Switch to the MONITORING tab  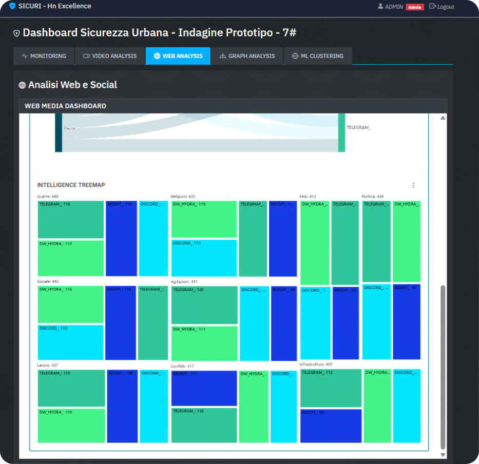point(44,56)
